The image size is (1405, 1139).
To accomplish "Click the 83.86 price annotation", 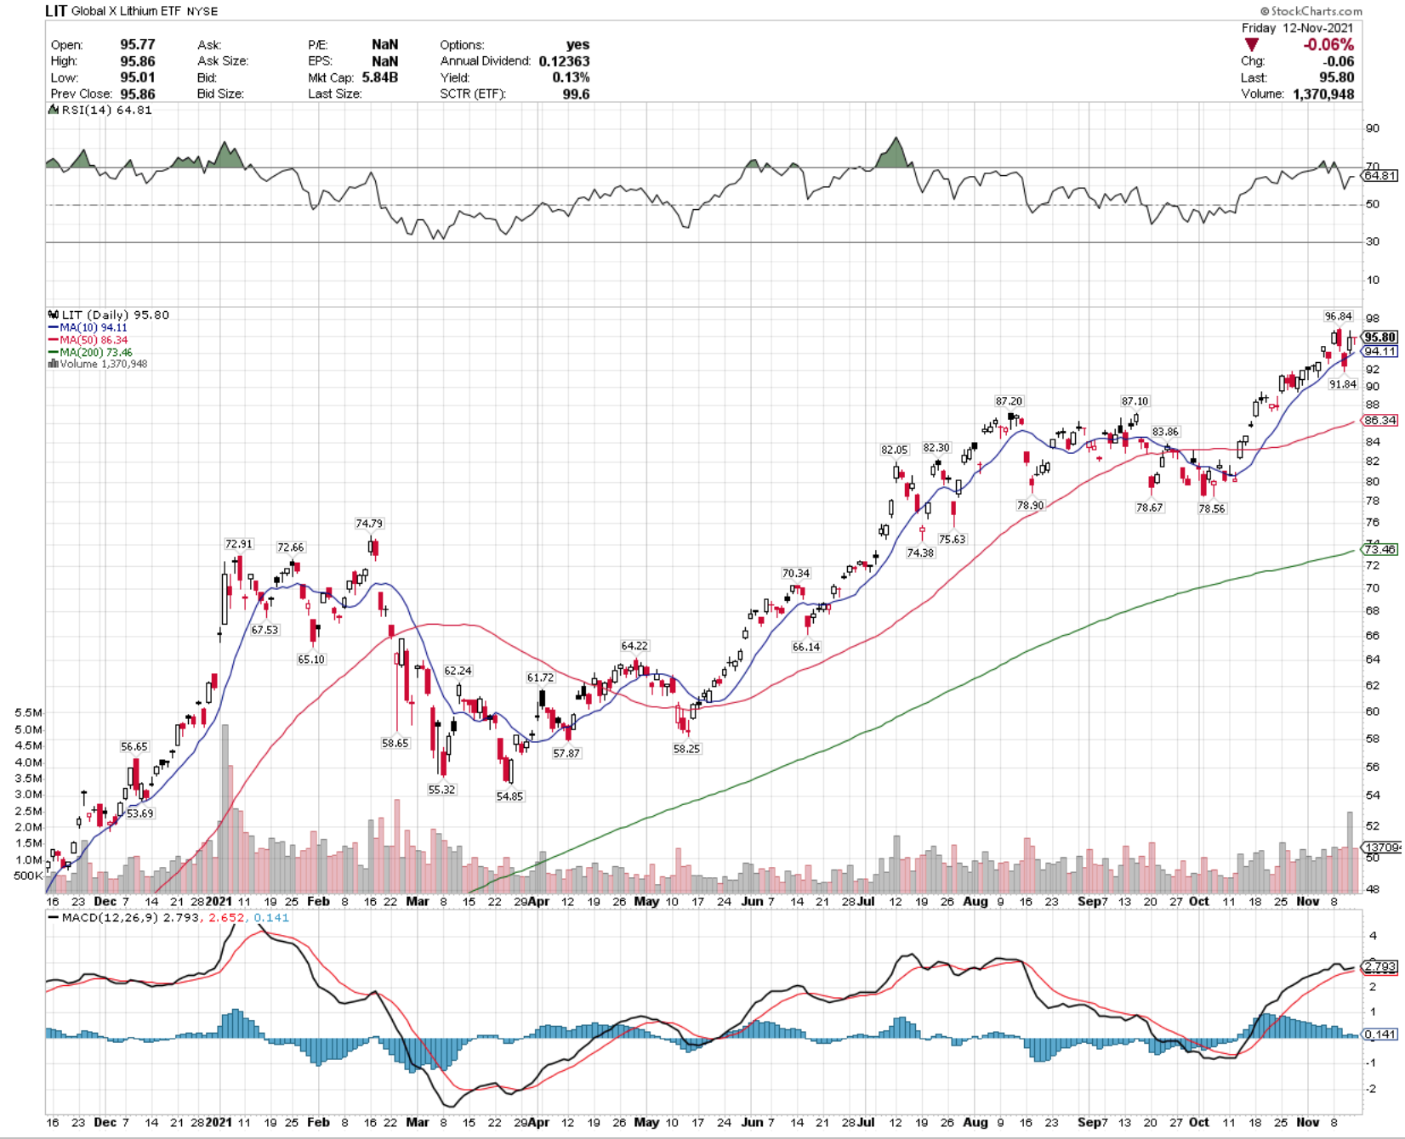I will [1165, 432].
